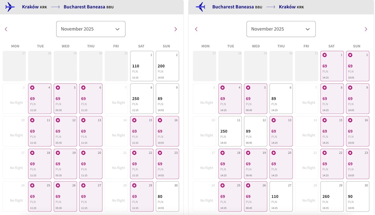Pick 2 November outbound flight at 200 PLN
This screenshot has height=215, width=375.
(x=167, y=66)
